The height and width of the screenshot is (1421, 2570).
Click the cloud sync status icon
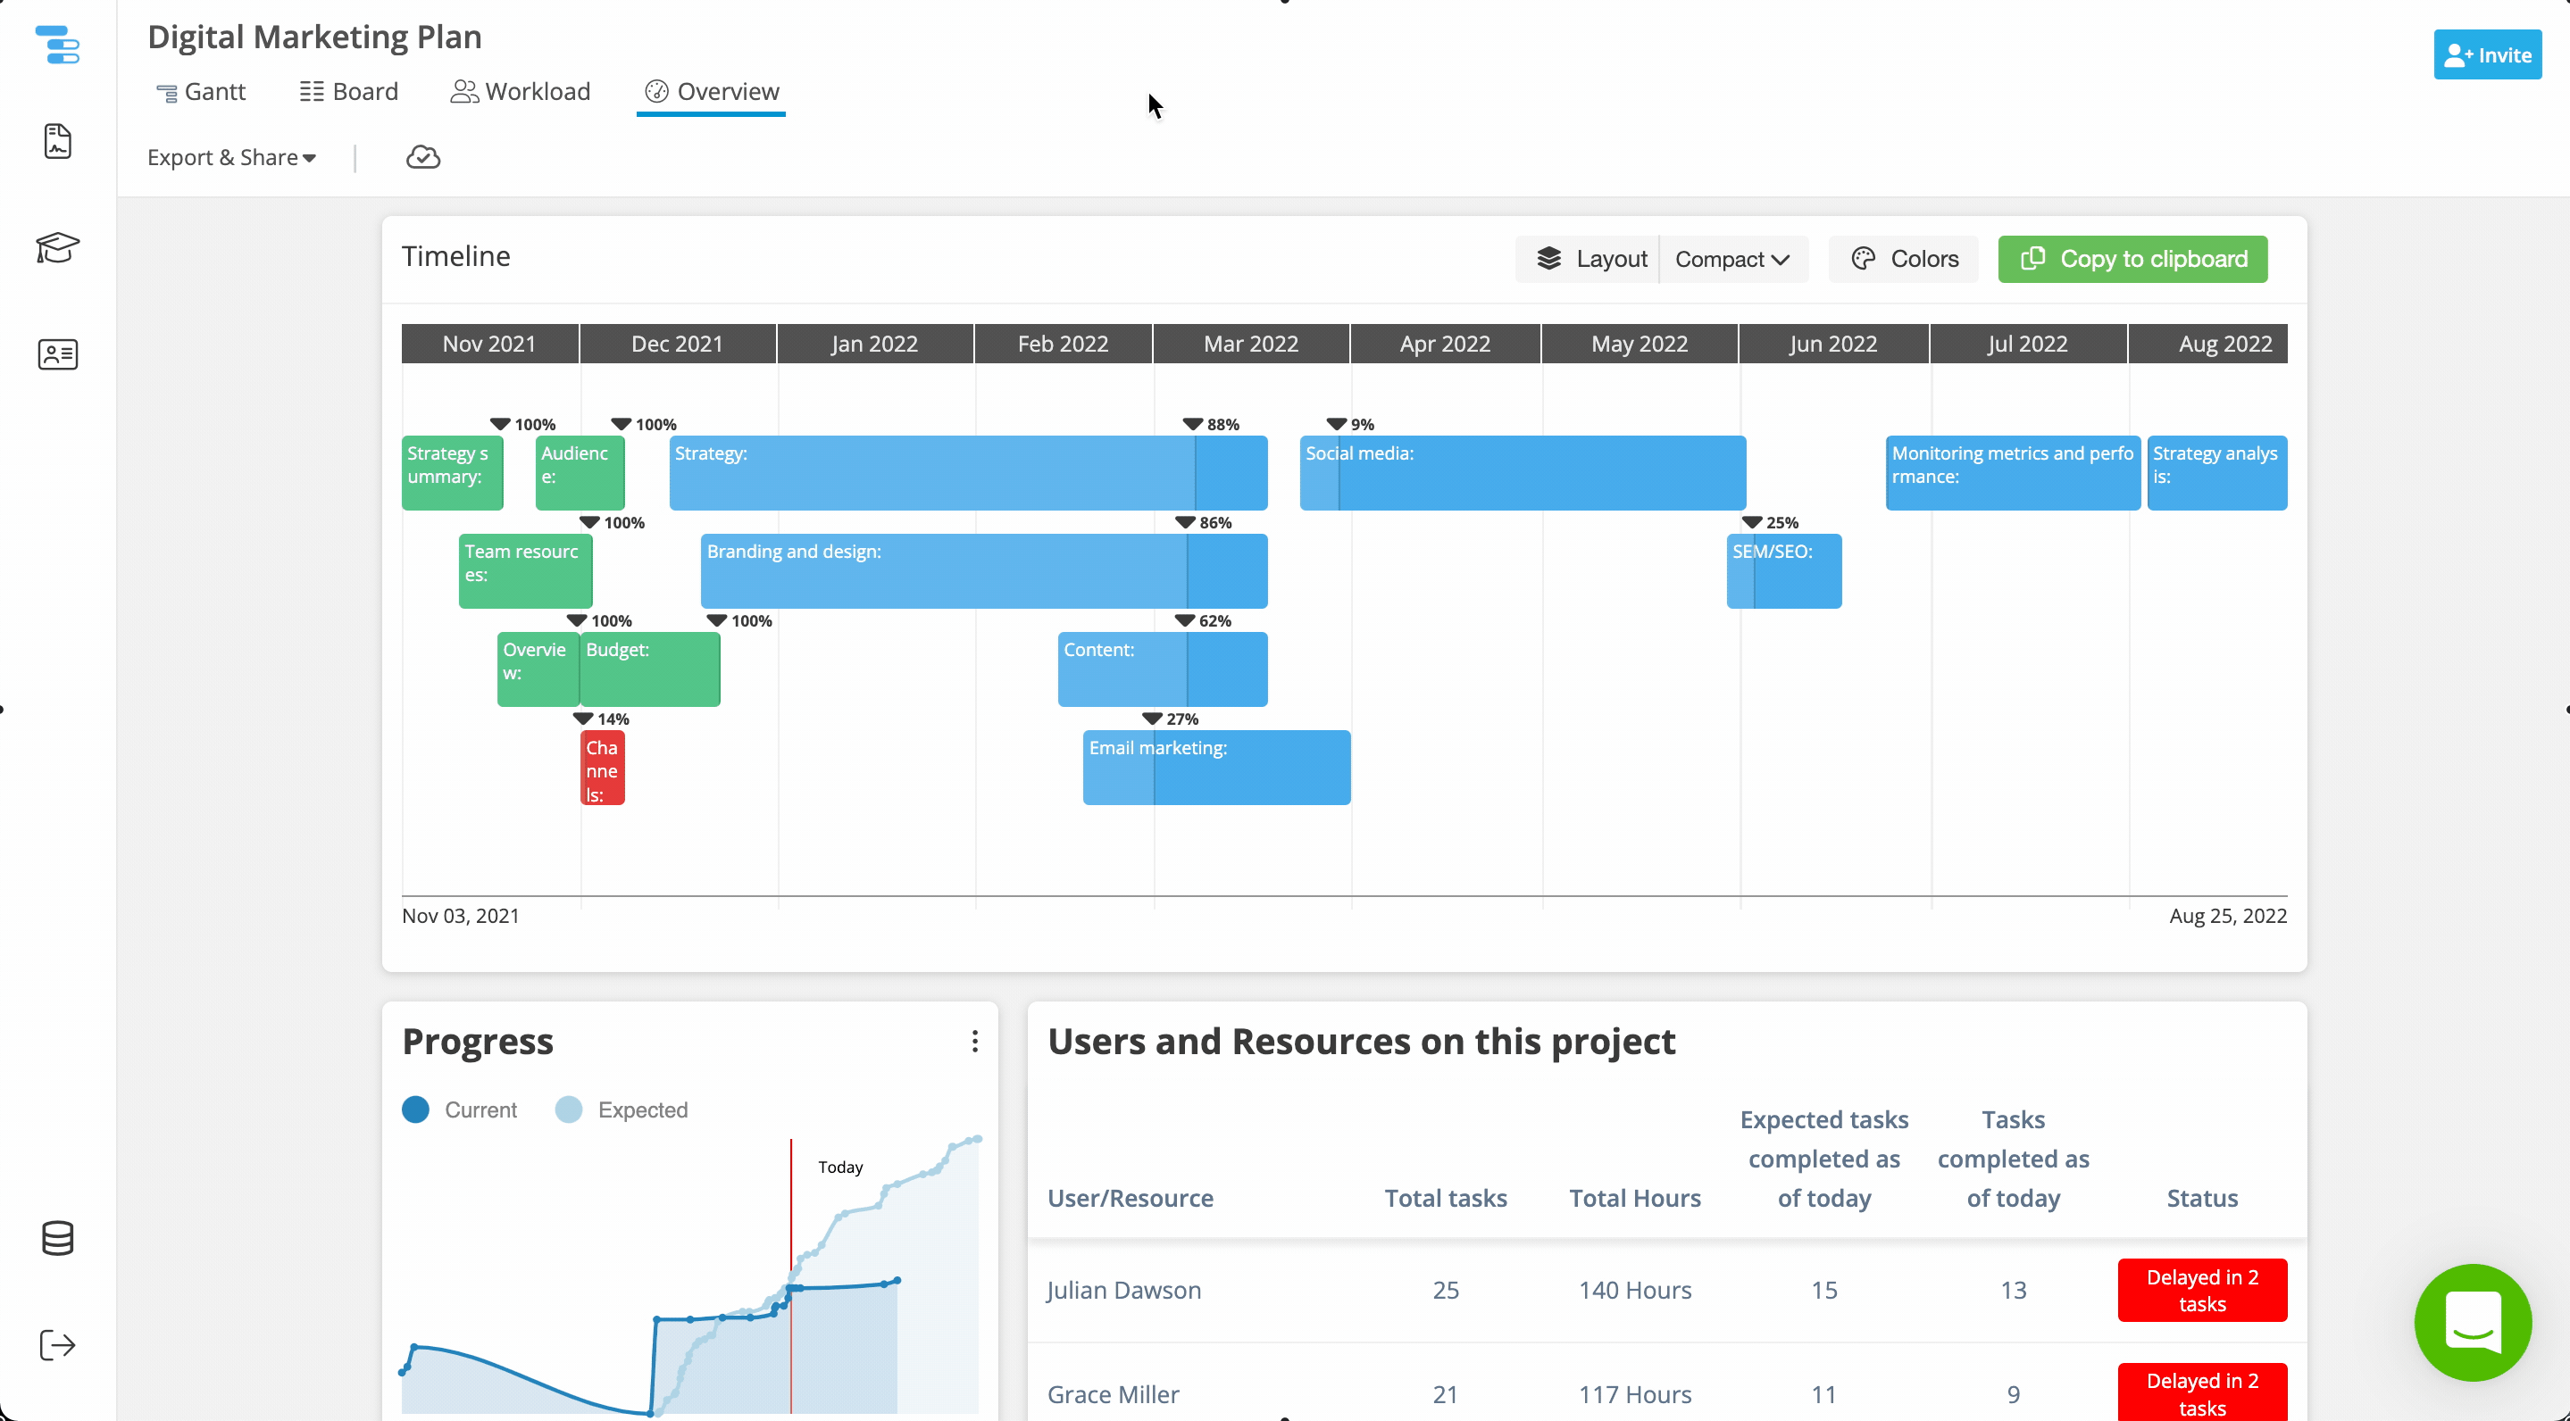click(x=422, y=156)
